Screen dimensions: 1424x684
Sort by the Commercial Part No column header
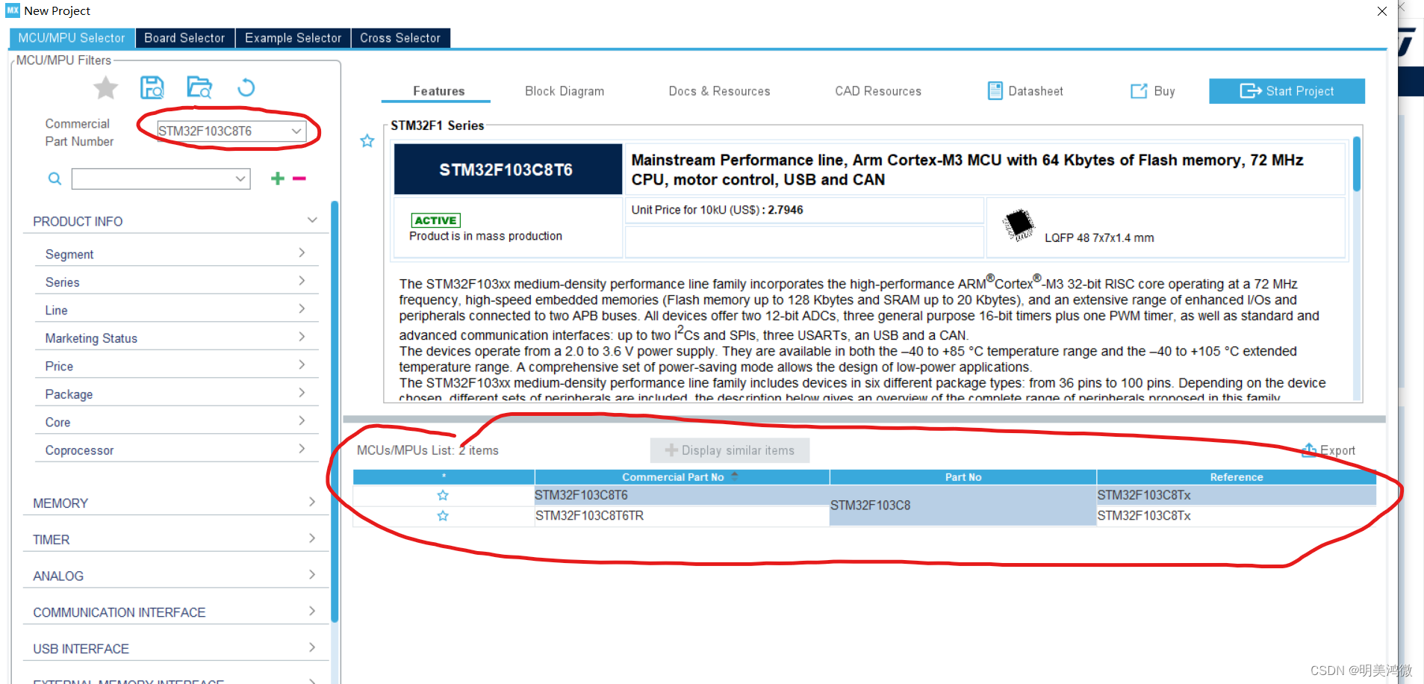[682, 476]
